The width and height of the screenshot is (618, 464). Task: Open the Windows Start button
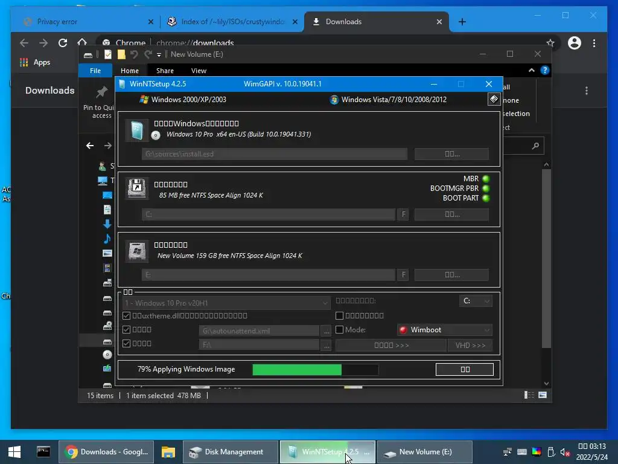click(14, 452)
